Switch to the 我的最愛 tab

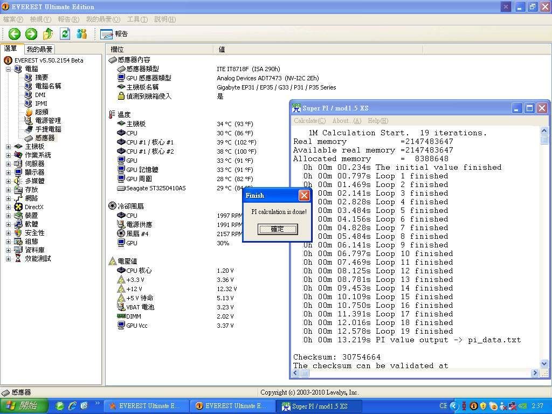coord(39,49)
